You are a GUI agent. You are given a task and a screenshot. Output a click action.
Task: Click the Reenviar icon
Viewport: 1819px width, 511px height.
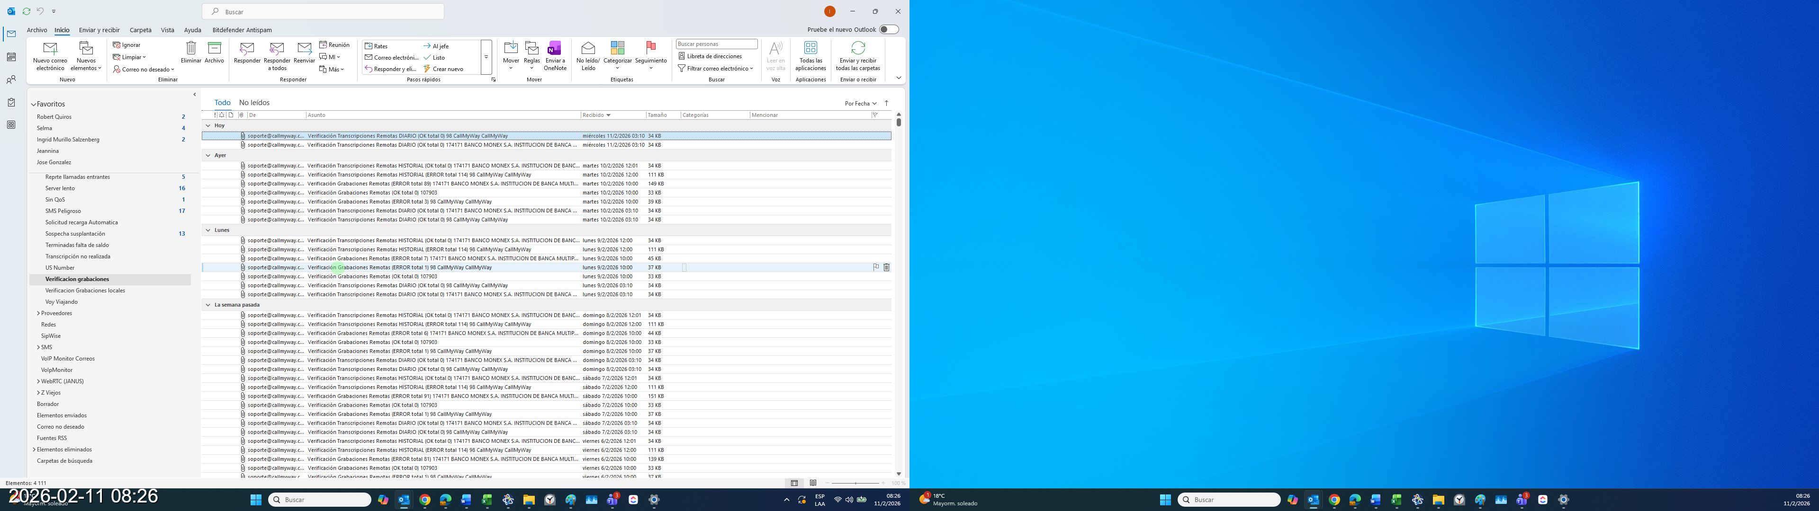click(304, 49)
